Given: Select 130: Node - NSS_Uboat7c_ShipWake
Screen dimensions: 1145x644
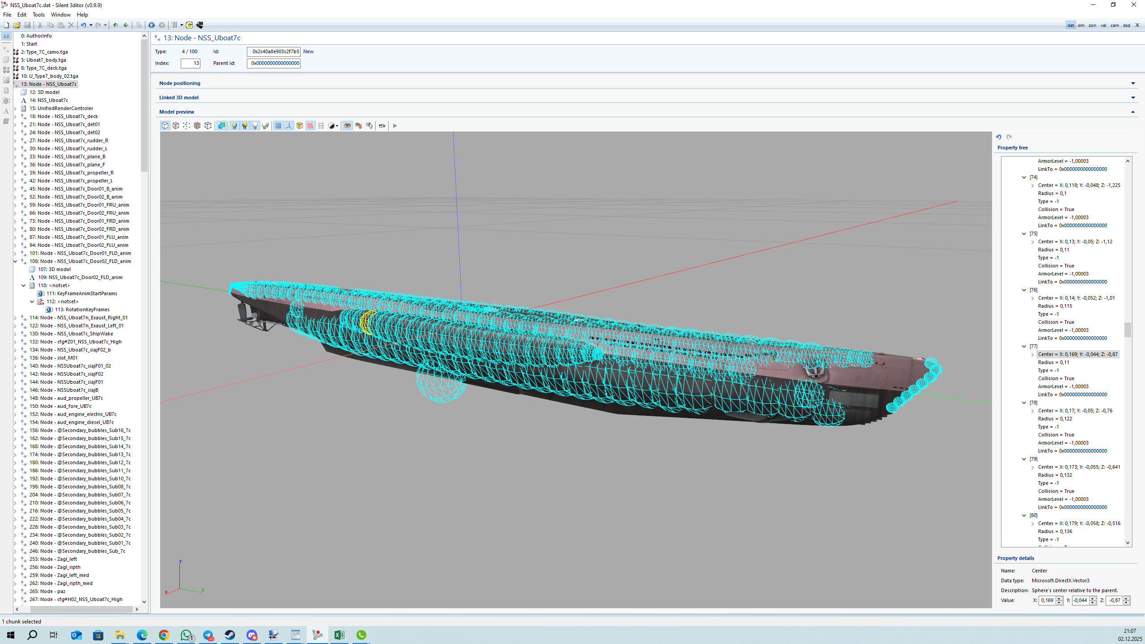Looking at the screenshot, I should point(76,334).
